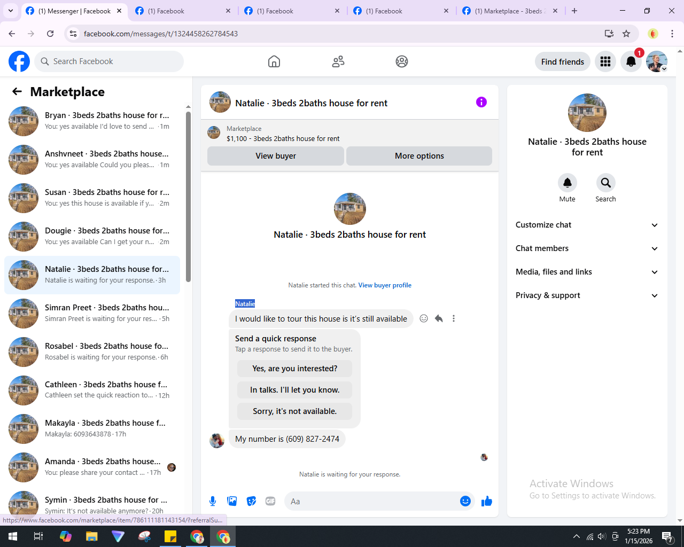Image resolution: width=684 pixels, height=547 pixels.
Task: Record a voice clip with the microphone
Action: pos(213,501)
